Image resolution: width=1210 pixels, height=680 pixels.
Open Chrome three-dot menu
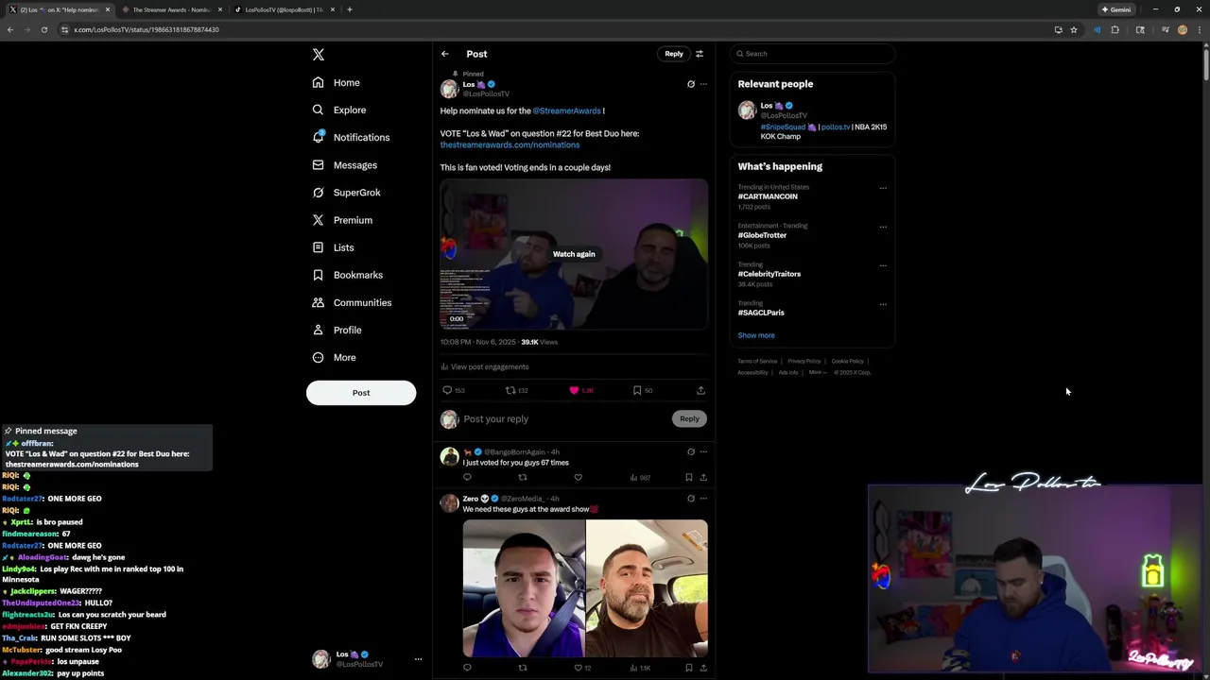(1200, 29)
